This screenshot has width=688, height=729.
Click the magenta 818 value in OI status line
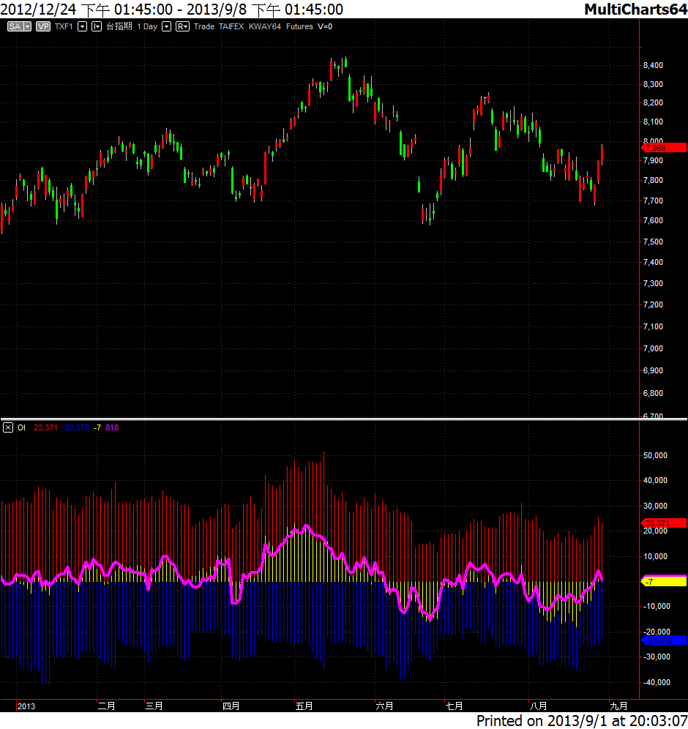(112, 427)
